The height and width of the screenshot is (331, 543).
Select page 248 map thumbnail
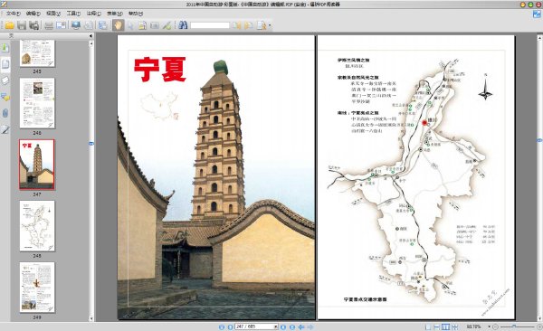(37, 226)
